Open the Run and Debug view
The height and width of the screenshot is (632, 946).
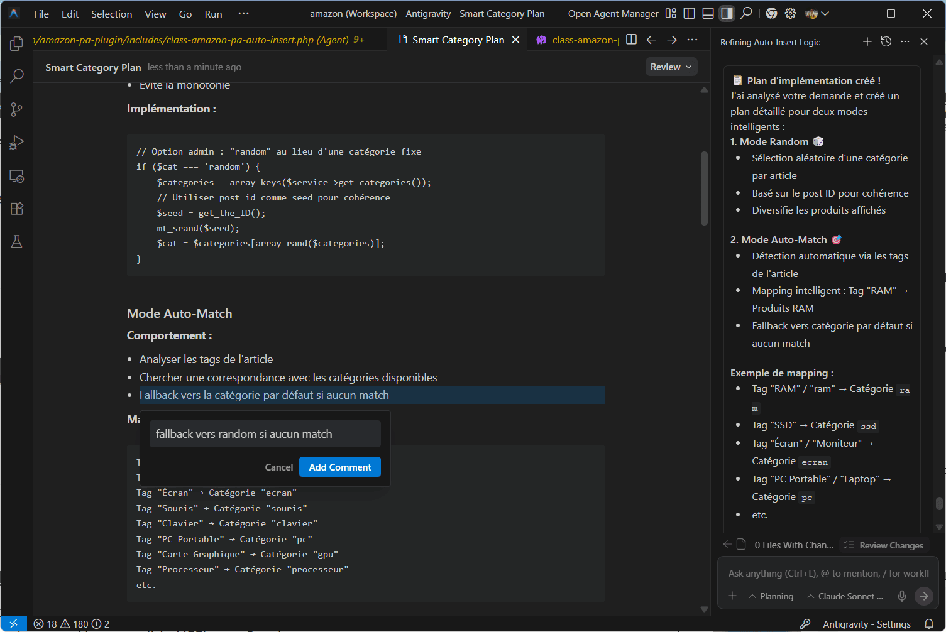click(x=17, y=143)
